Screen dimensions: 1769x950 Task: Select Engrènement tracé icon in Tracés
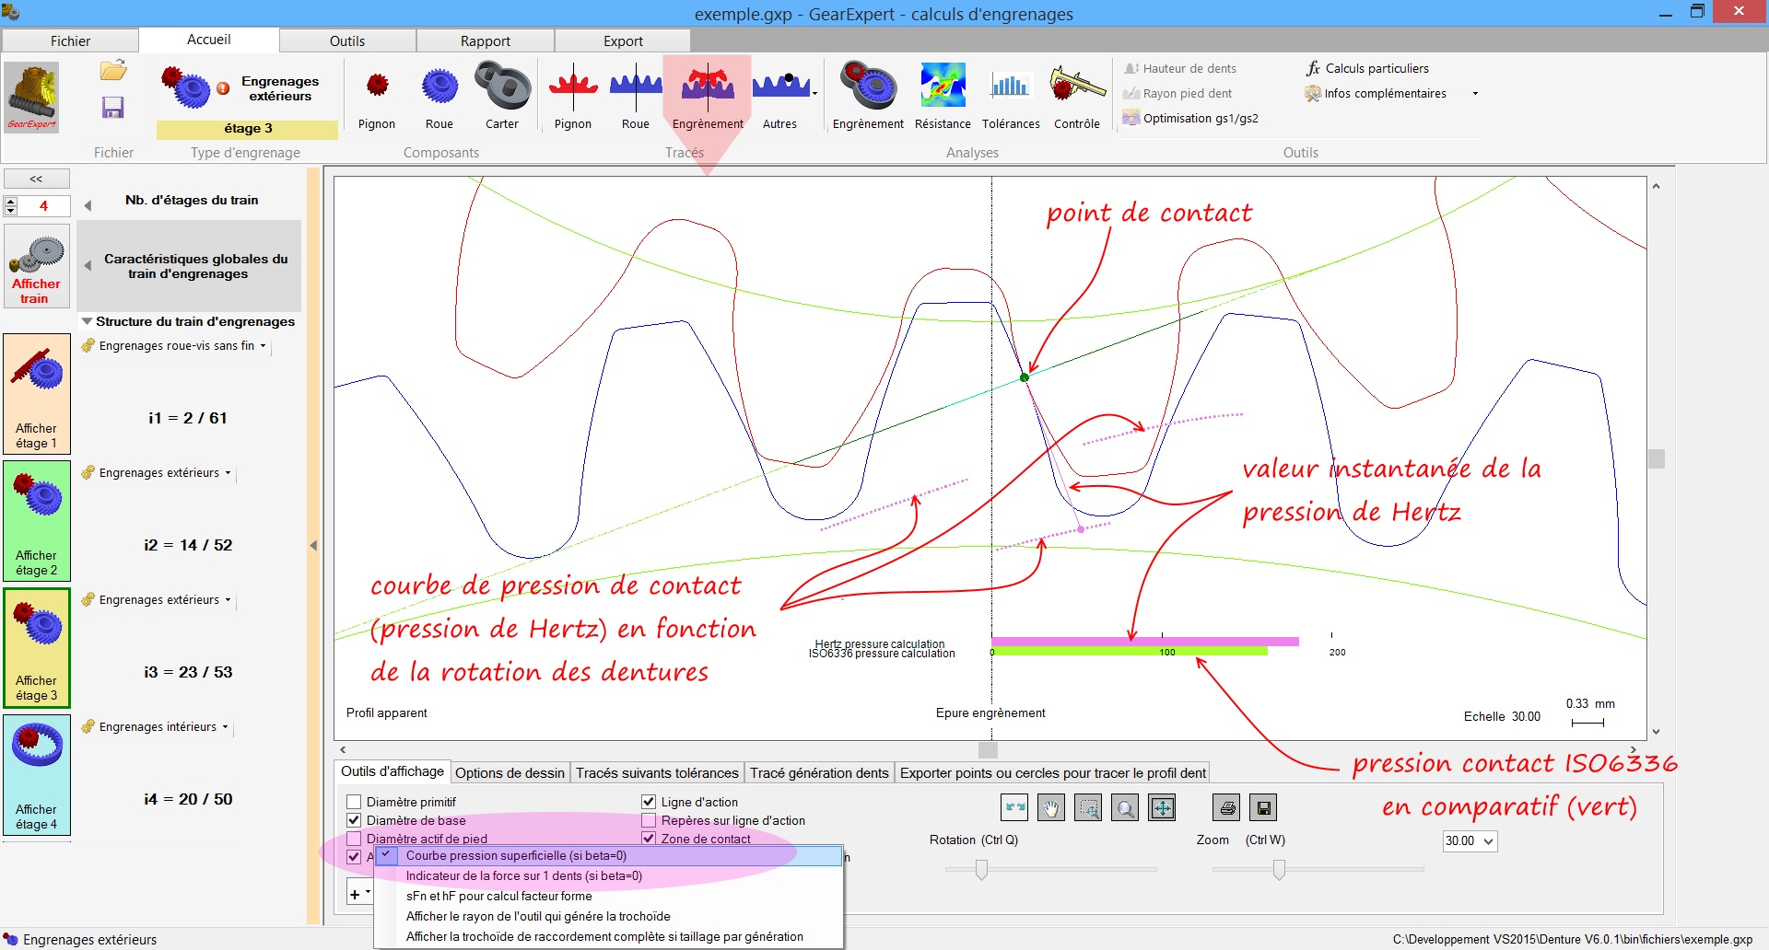click(x=708, y=86)
